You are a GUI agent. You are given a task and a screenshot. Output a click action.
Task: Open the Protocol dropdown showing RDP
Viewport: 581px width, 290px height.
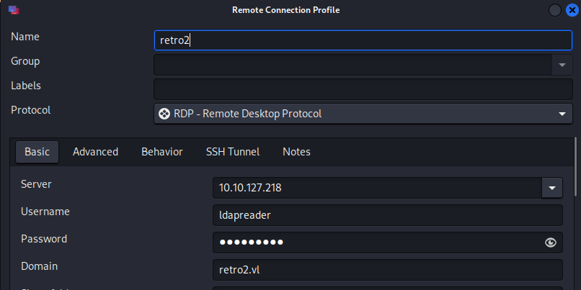pos(363,114)
